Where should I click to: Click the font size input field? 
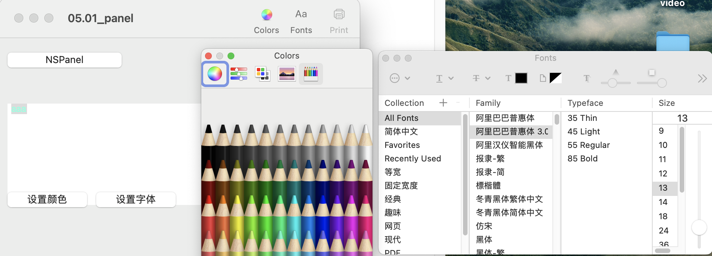[682, 118]
